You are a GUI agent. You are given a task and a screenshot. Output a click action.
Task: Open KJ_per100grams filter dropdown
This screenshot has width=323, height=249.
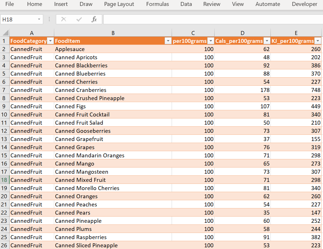[x=318, y=41]
